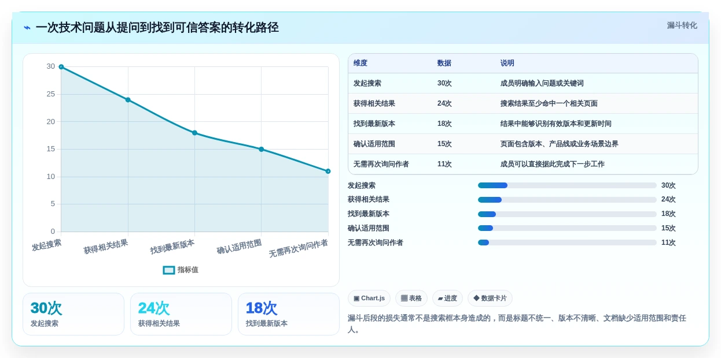Click the chart point at 找到最新版本

(x=194, y=133)
